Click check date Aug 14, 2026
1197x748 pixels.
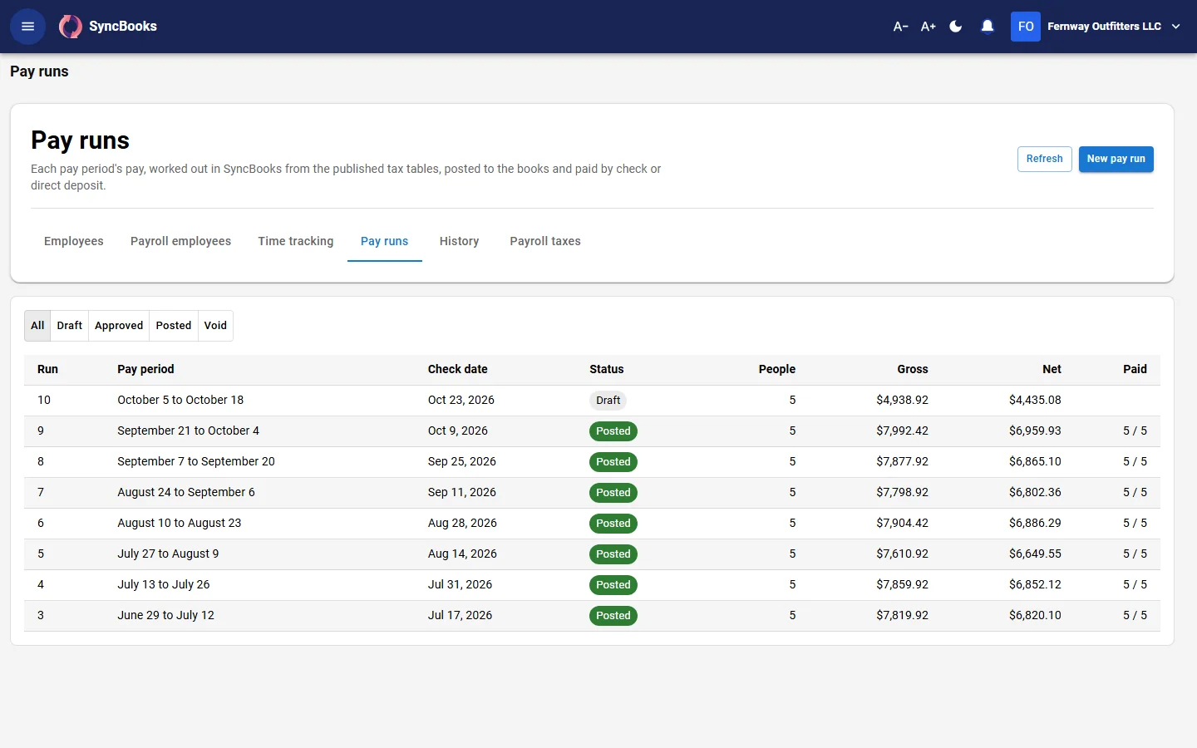click(x=462, y=554)
